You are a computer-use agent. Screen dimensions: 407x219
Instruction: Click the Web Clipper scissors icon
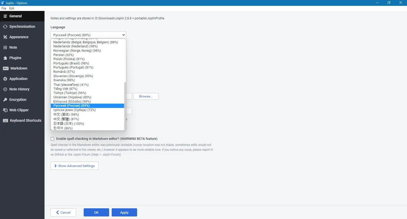(5, 110)
